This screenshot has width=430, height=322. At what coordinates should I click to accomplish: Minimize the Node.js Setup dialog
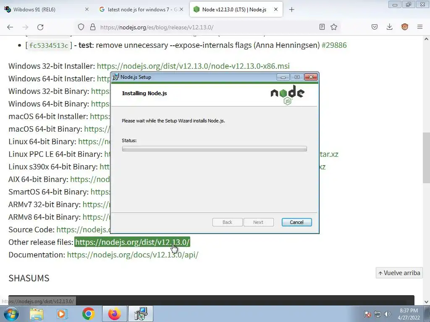(x=283, y=77)
